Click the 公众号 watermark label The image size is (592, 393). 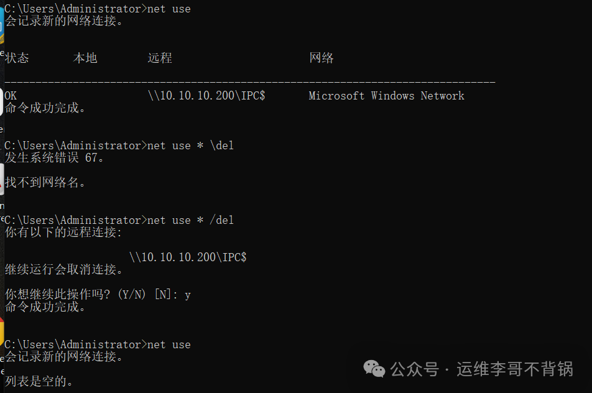click(415, 369)
